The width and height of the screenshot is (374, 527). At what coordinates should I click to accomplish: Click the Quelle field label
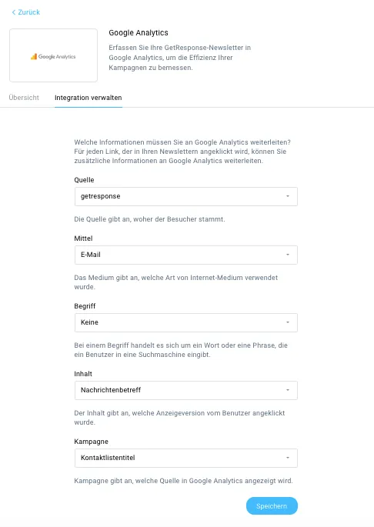click(84, 180)
